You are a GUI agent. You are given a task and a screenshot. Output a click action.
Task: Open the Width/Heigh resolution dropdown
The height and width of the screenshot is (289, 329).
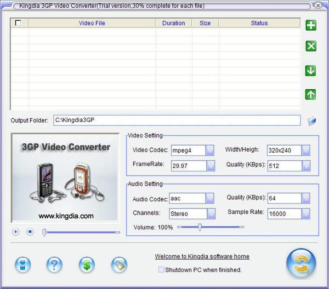pyautogui.click(x=306, y=150)
